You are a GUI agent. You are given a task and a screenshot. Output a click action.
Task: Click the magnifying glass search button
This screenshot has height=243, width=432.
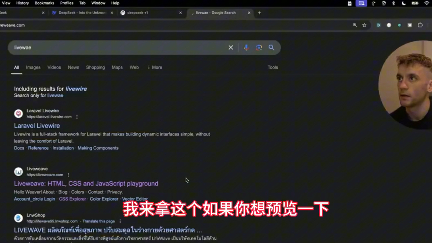271,47
